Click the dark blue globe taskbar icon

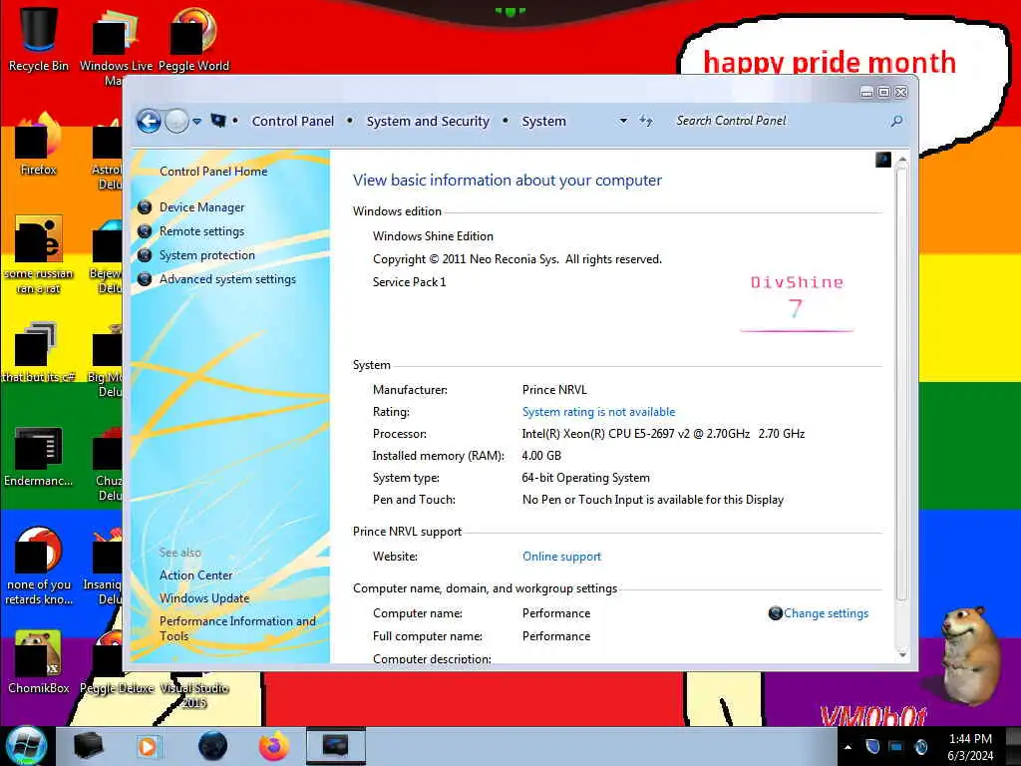[x=213, y=746]
